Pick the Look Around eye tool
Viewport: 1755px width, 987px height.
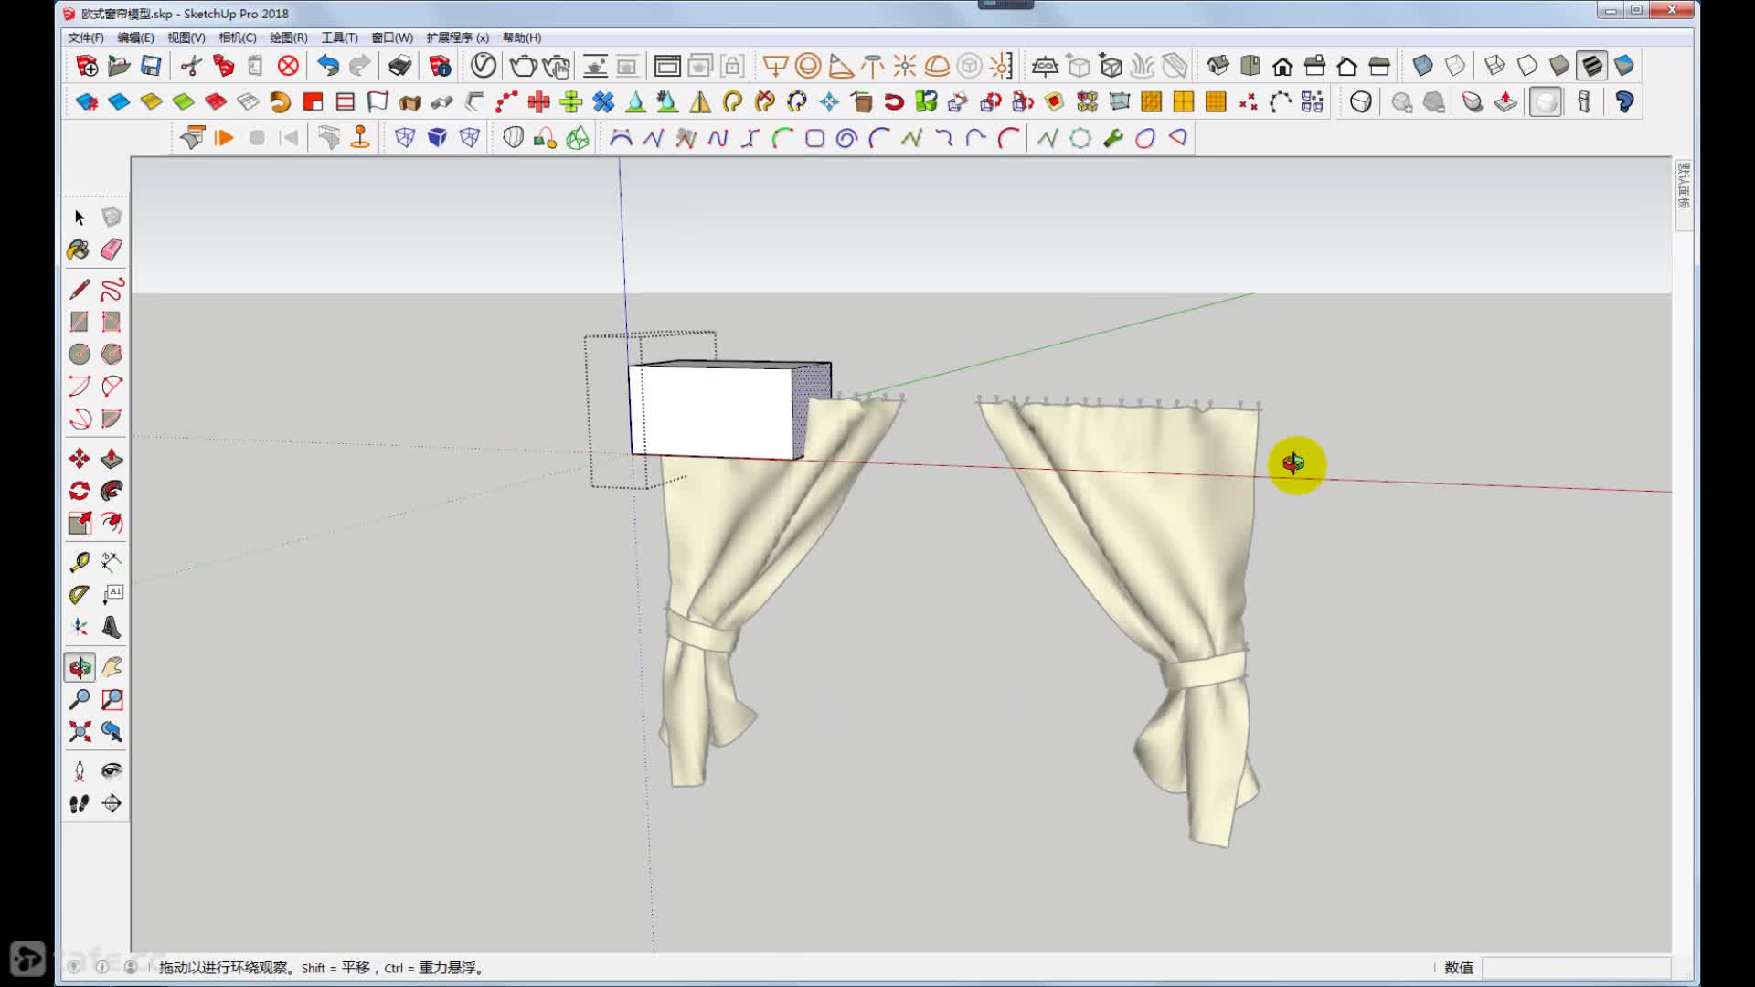coord(112,771)
